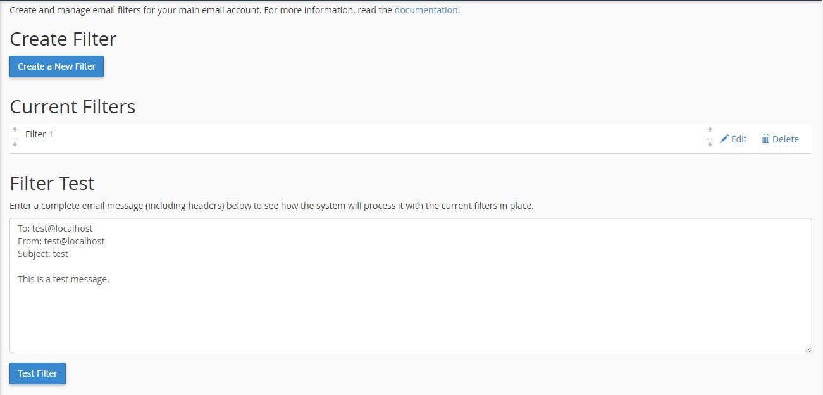
Task: Click the trash can icon for Filter 1
Action: point(765,139)
